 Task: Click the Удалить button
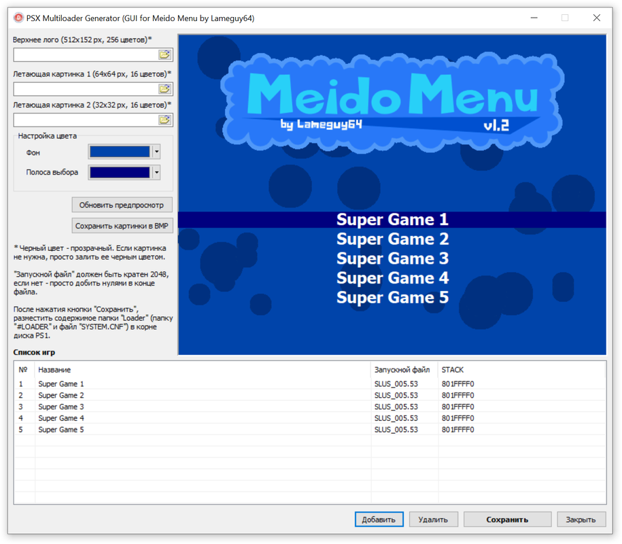433,520
